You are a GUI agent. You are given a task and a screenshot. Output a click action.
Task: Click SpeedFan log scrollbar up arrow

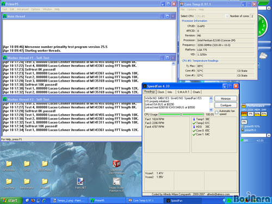pyautogui.click(x=211, y=98)
